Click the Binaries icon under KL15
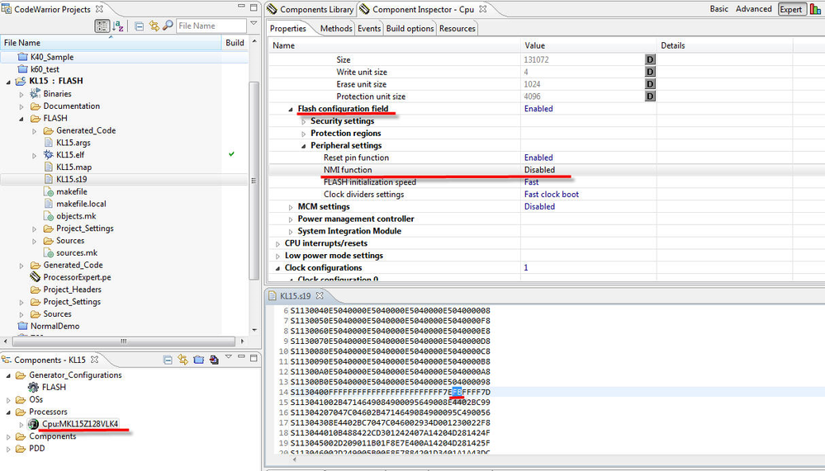The width and height of the screenshot is (825, 471). 36,93
